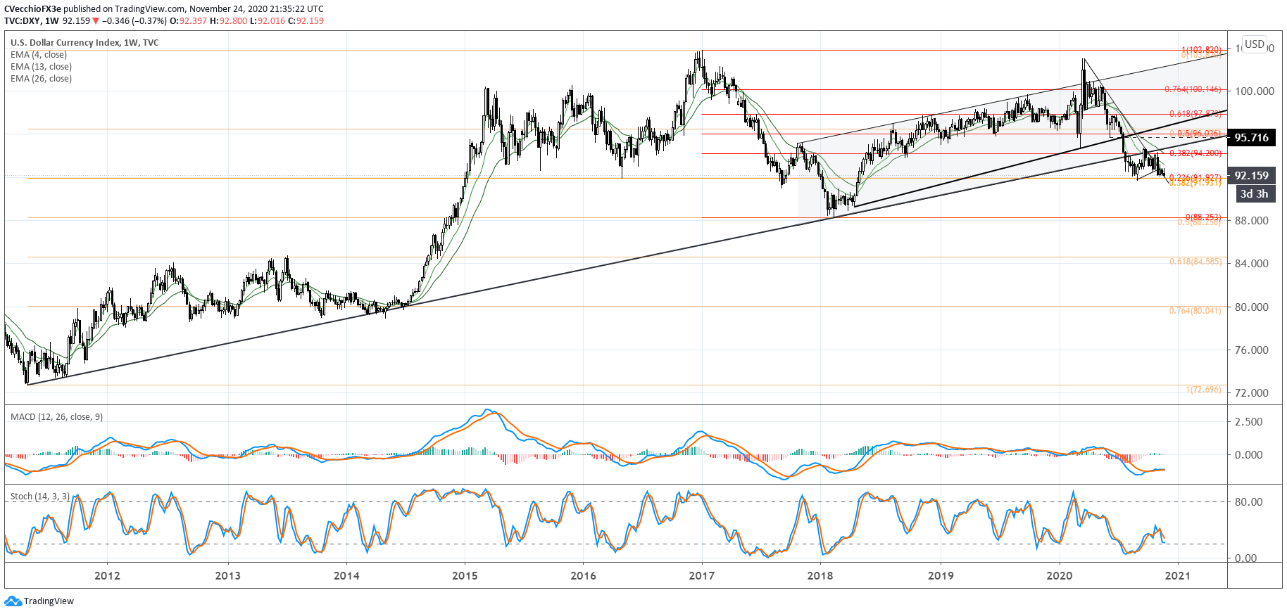Screen dimensions: 1287x614
Task: Click the 0.764(100.146) Fibonacci level label
Action: (x=1193, y=89)
